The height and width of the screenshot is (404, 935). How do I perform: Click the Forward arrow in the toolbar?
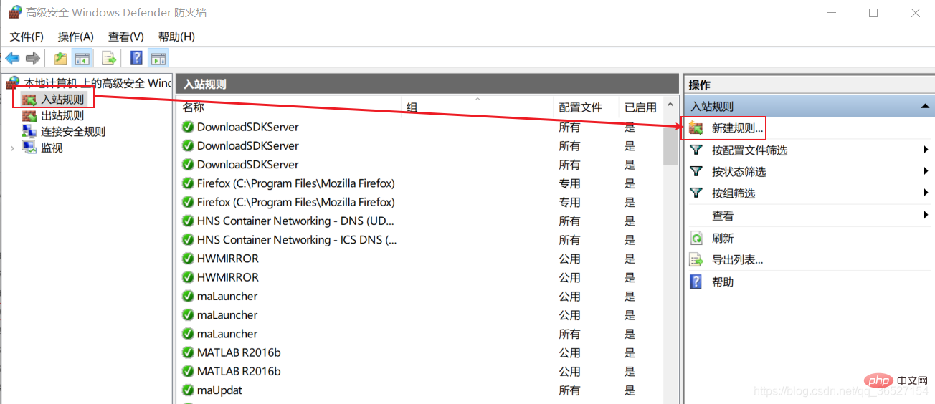coord(32,58)
